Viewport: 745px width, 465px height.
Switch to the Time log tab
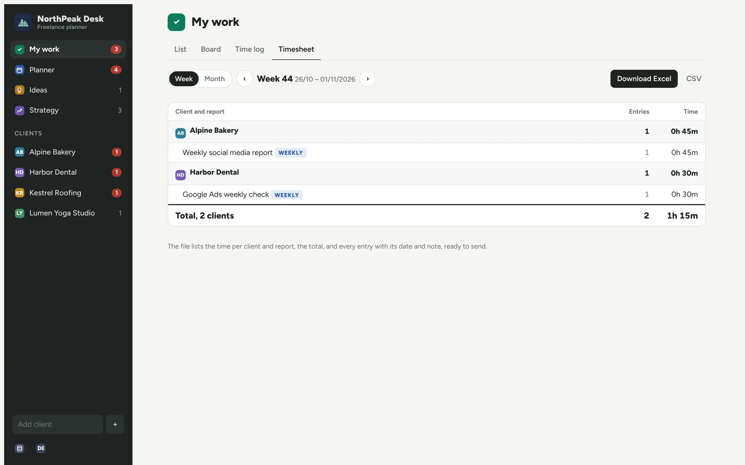(x=250, y=49)
